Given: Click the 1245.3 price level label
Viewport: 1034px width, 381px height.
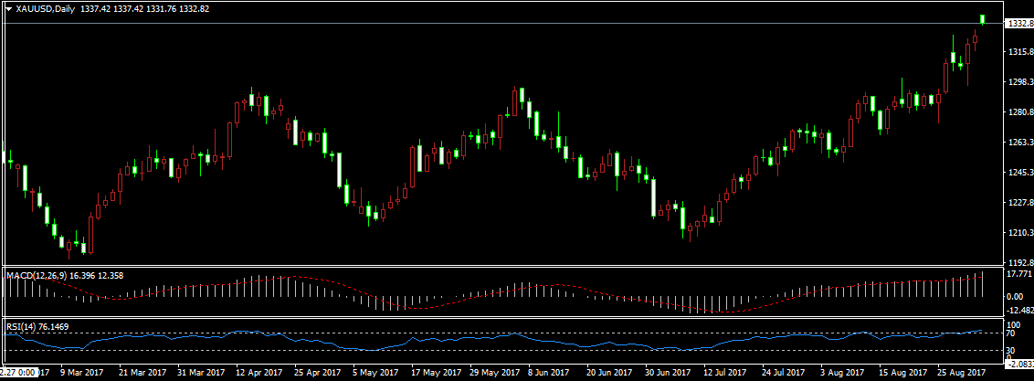Looking at the screenshot, I should pos(1018,173).
